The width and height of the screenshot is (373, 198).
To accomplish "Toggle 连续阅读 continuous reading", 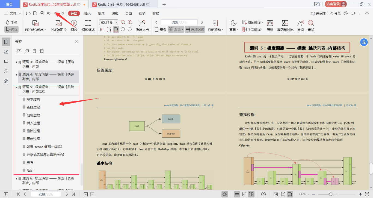I will pos(195,29).
